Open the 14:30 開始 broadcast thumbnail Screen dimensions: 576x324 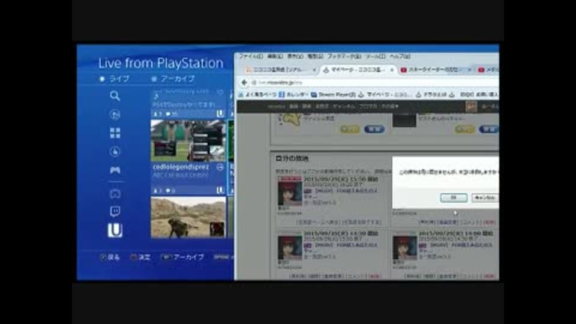click(290, 247)
